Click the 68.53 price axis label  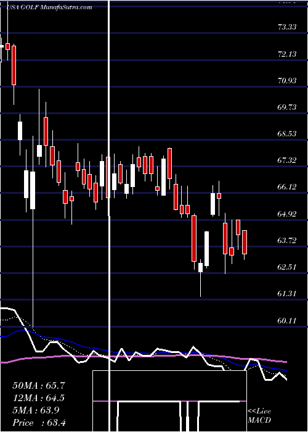(x=287, y=134)
